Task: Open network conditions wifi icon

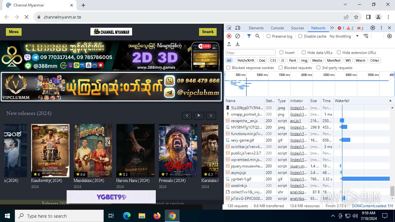Action: (366, 36)
